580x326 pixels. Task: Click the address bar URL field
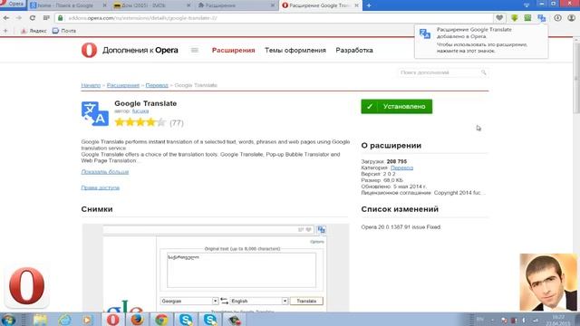coord(274,18)
